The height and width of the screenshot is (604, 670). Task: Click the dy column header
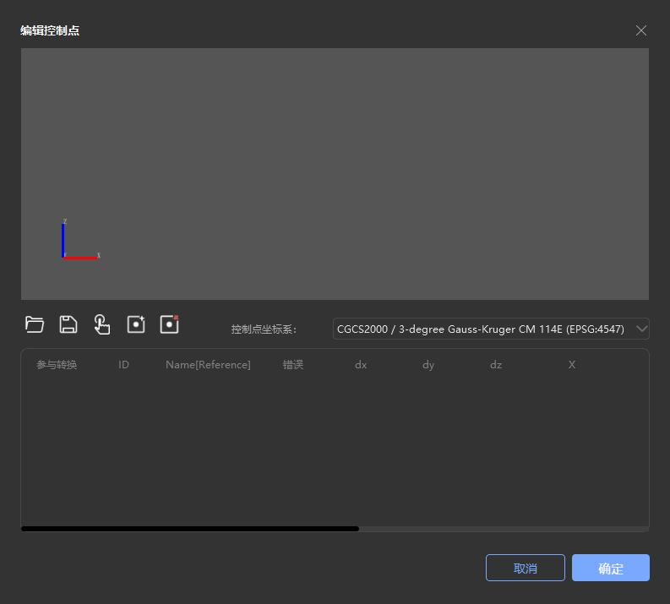click(428, 365)
